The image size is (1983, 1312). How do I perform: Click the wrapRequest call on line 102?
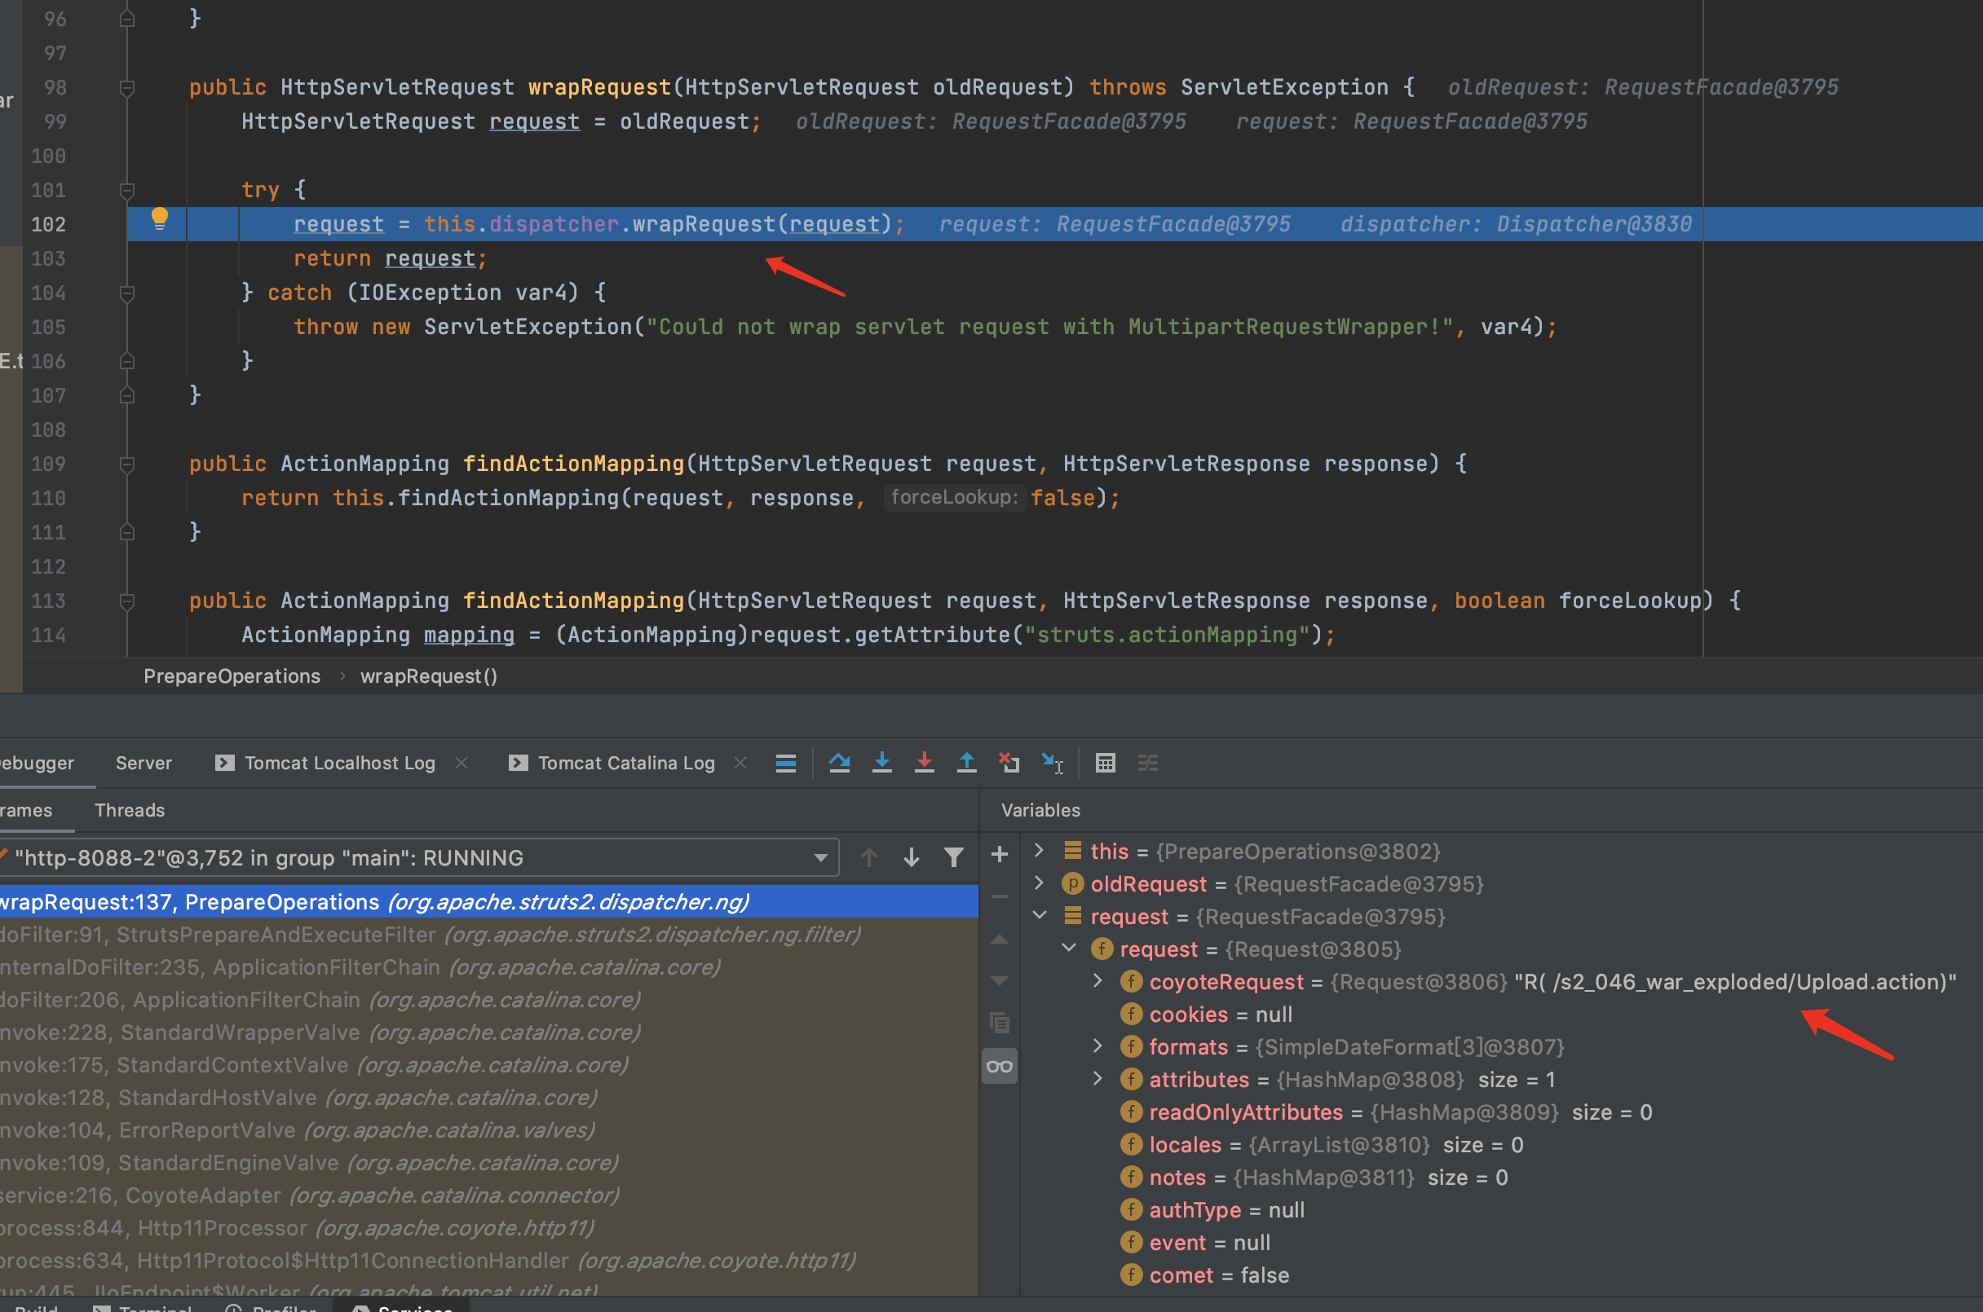703,224
